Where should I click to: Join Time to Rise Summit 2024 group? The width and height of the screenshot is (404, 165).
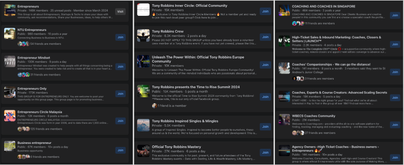pos(265,97)
